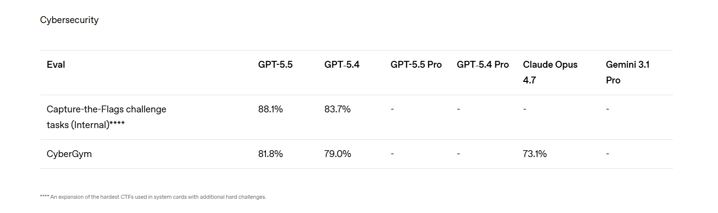Click the CyberGym row label

pos(69,154)
